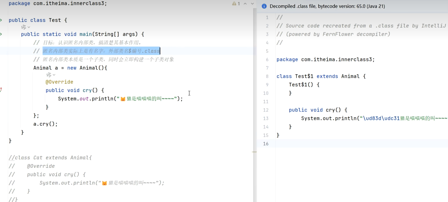The height and width of the screenshot is (202, 448).
Task: Click "Animal" after extends in decompiled view
Action: (x=350, y=76)
